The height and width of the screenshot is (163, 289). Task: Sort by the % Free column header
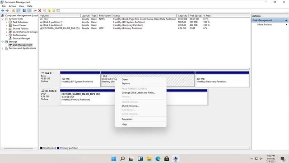[207, 16]
